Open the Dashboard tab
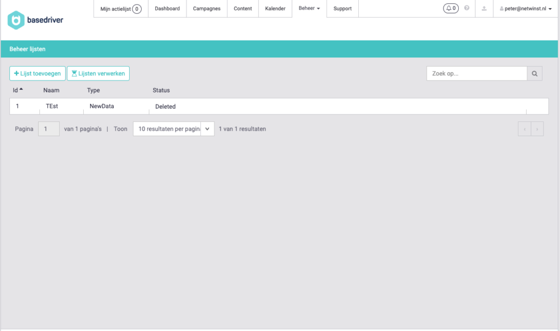The image size is (560, 331). 167,8
